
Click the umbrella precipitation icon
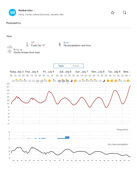(60, 44)
